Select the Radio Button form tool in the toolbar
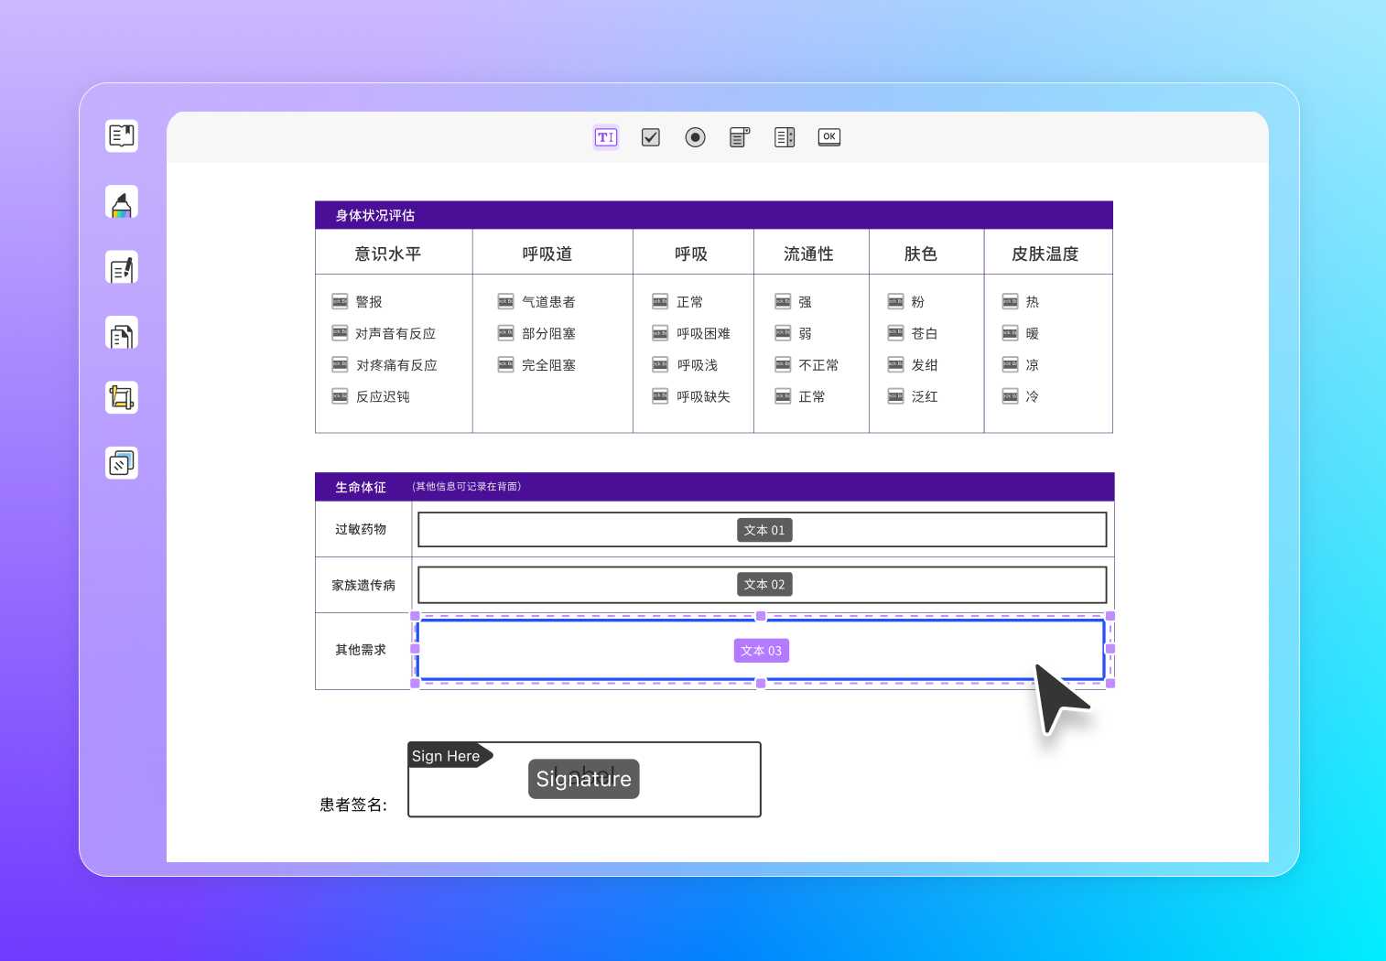 tap(696, 137)
